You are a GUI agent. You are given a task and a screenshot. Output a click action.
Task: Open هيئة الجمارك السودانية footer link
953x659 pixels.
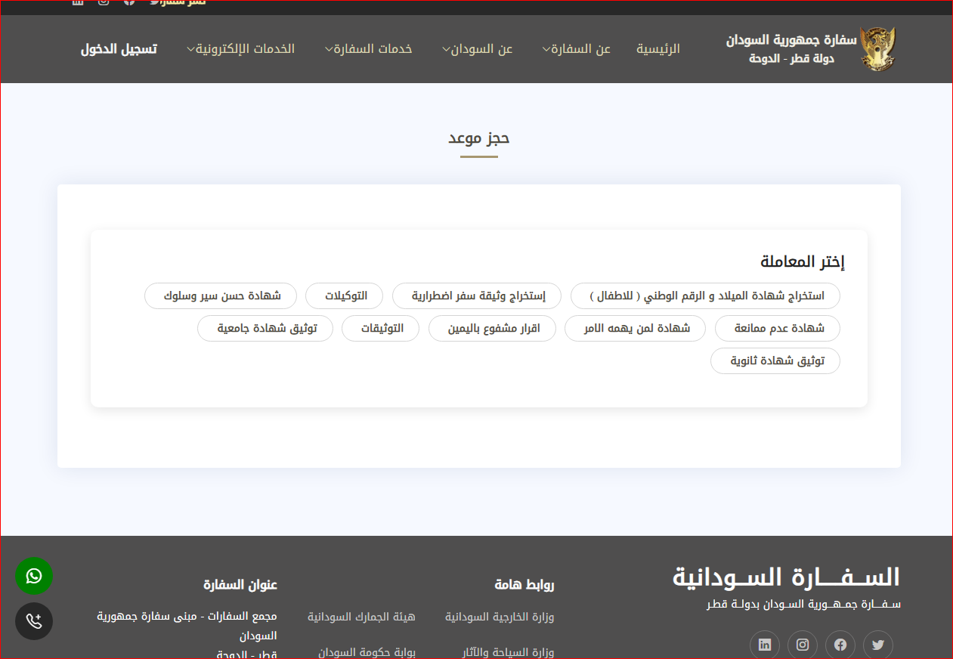click(x=361, y=617)
